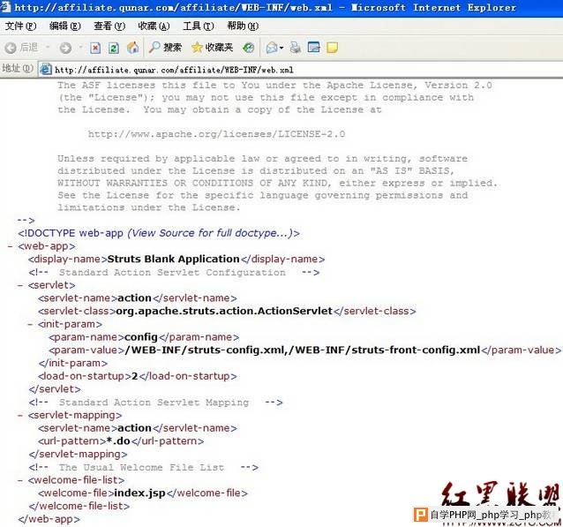The width and height of the screenshot is (563, 527).
Task: Open Favorites with the star icon
Action: pos(212,47)
